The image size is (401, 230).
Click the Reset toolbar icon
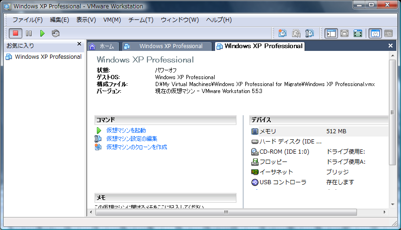point(56,33)
